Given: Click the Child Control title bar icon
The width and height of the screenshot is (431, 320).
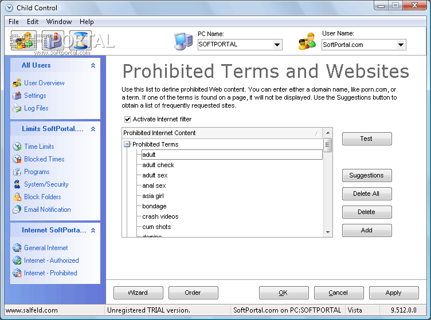Looking at the screenshot, I should pos(9,7).
